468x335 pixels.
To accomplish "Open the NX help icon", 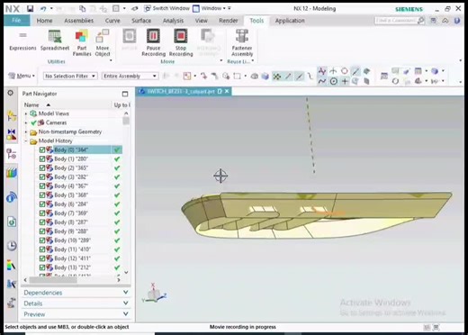I will click(x=457, y=21).
